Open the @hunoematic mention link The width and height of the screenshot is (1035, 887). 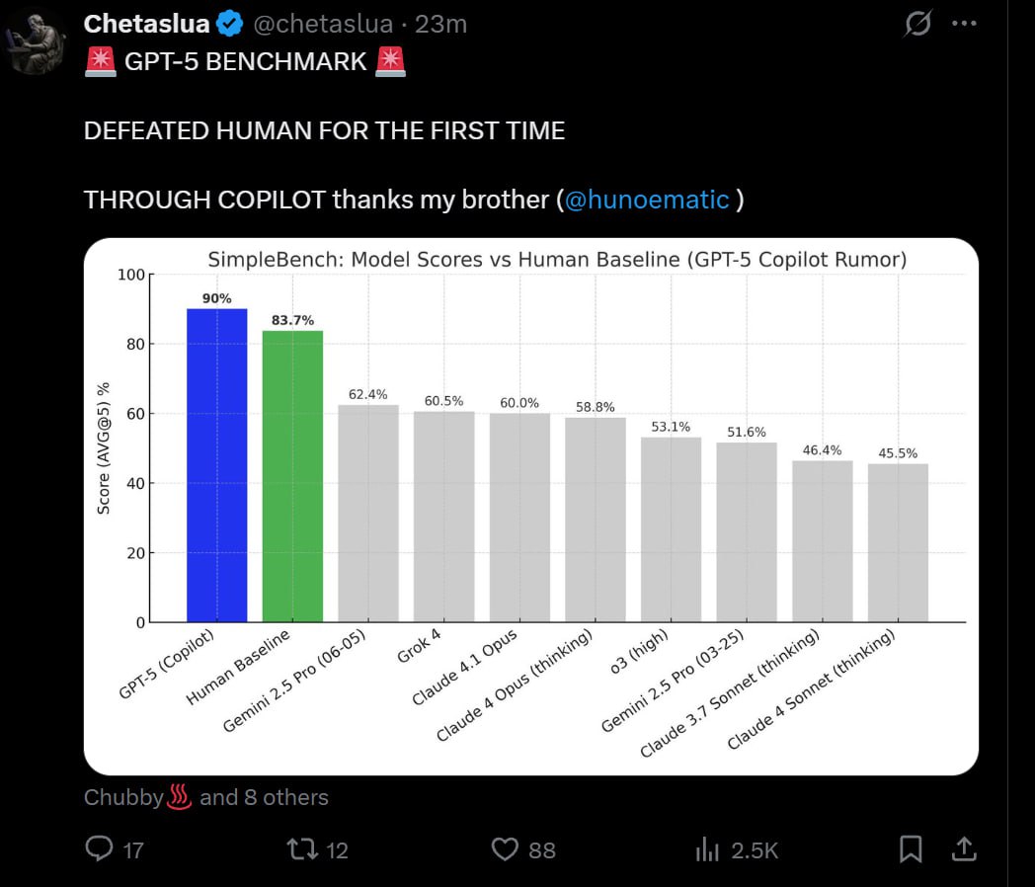647,200
